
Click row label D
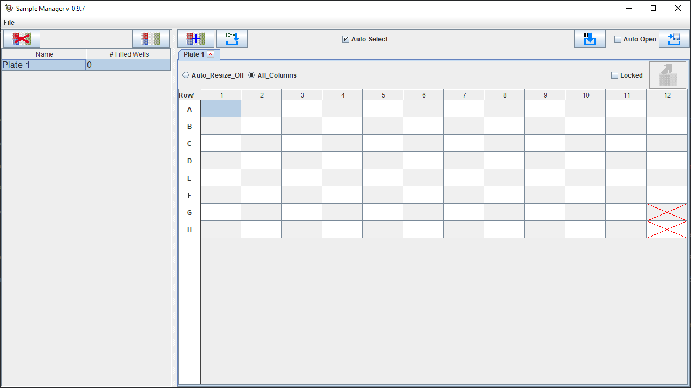pos(189,161)
